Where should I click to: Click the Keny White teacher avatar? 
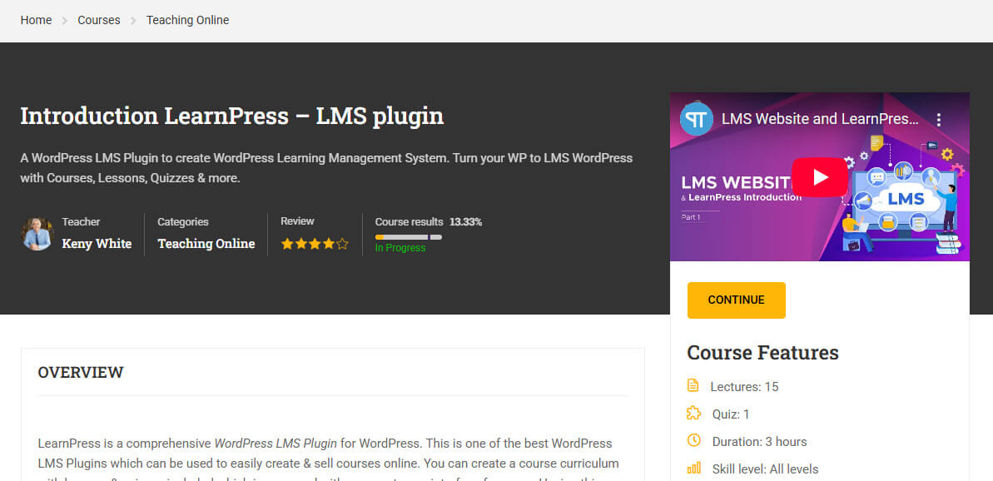coord(37,234)
